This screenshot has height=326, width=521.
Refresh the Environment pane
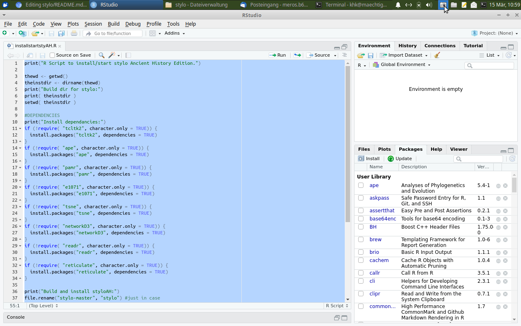tap(508, 55)
